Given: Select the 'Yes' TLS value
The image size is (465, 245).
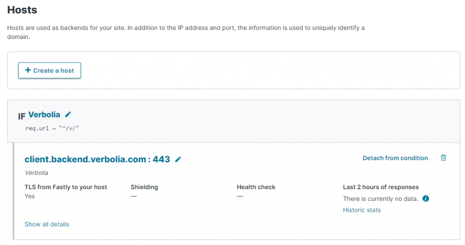Looking at the screenshot, I should point(30,196).
